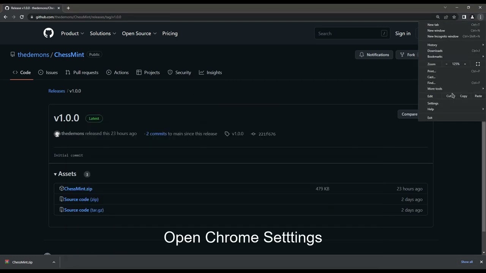This screenshot has width=486, height=273.
Task: Click the Releases breadcrumb link
Action: click(57, 91)
